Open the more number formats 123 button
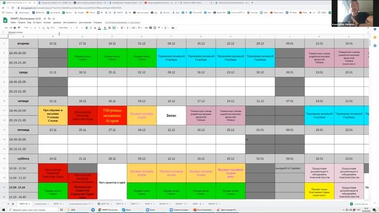379x213 pixels. pos(52,28)
